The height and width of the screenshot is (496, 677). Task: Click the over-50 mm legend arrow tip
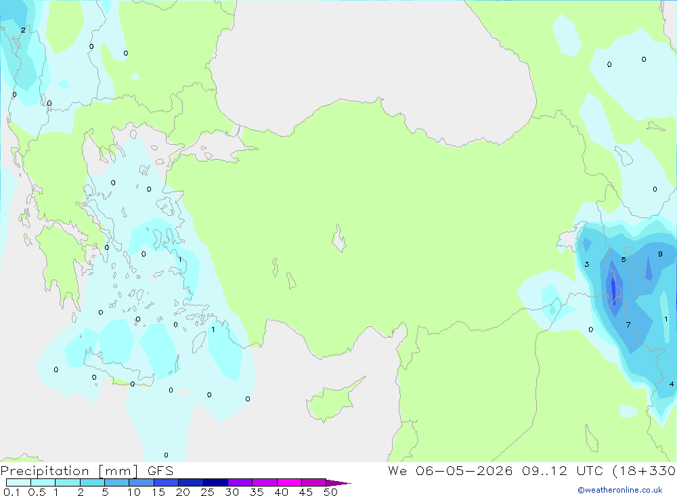pos(339,482)
